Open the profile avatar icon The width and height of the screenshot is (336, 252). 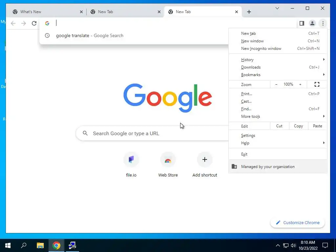312,23
